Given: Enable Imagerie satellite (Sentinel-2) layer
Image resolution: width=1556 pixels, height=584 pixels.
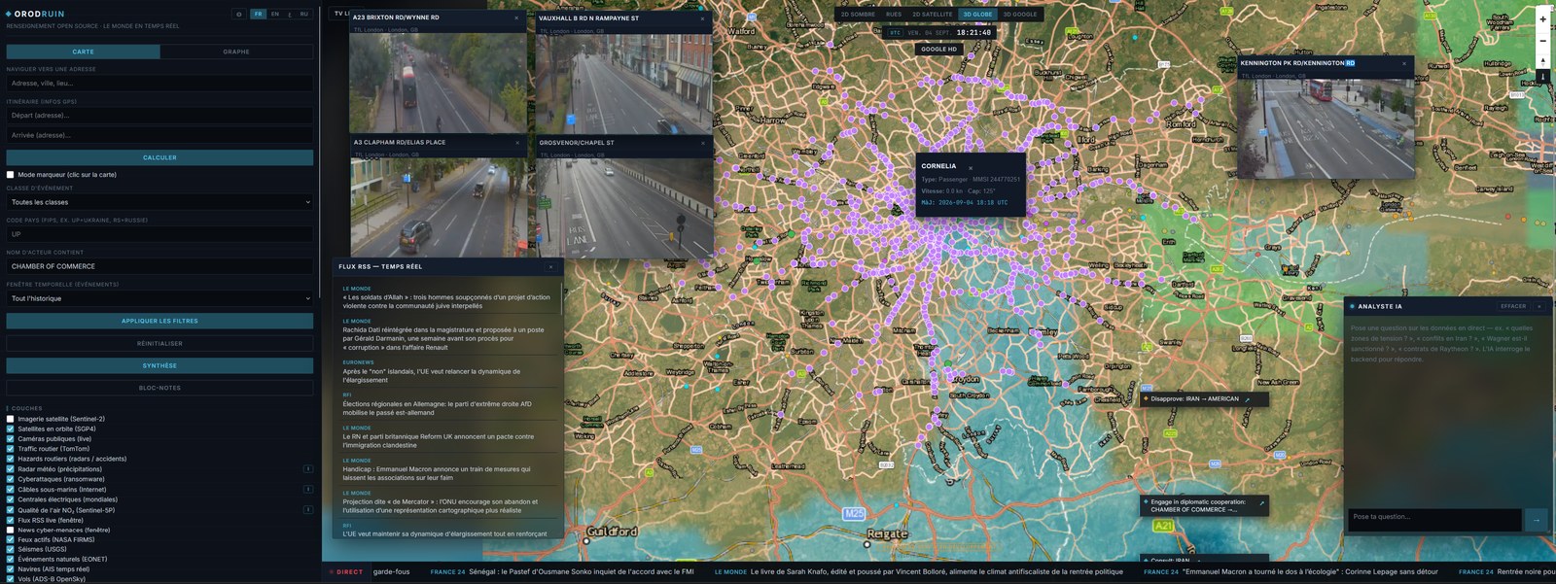Looking at the screenshot, I should [11, 419].
